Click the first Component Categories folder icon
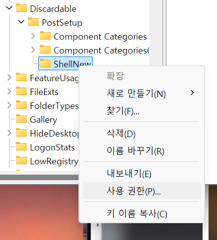 click(45, 36)
